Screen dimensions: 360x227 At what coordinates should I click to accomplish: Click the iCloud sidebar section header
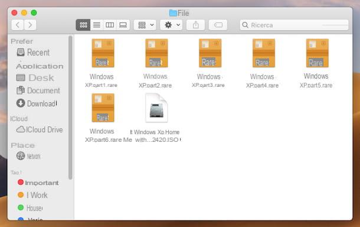pyautogui.click(x=19, y=119)
